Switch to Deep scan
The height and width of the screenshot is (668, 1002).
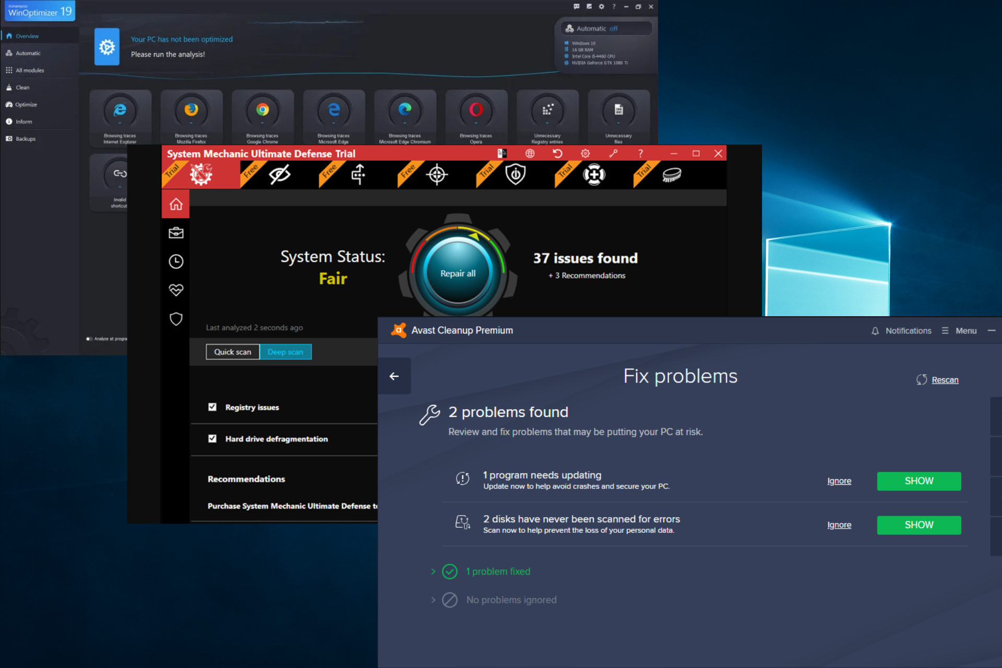285,352
